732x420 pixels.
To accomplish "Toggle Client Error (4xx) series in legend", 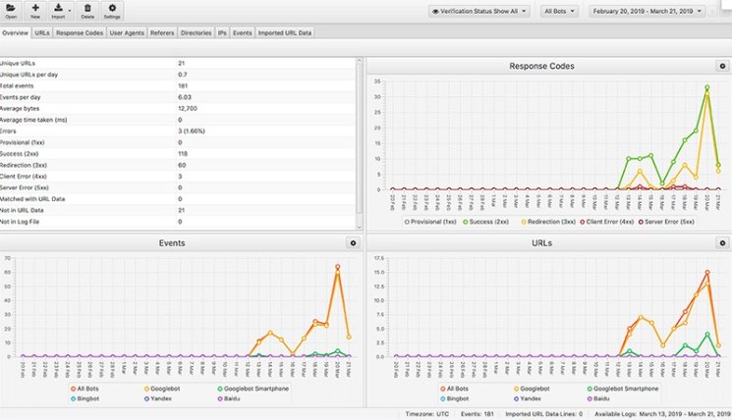I will tap(606, 222).
